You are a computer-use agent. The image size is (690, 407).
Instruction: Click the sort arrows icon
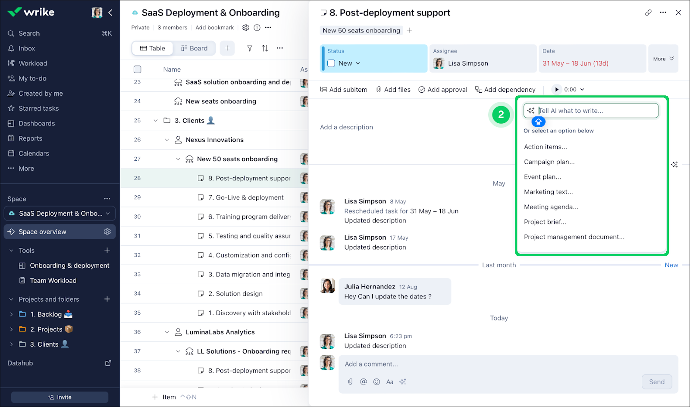click(x=265, y=48)
